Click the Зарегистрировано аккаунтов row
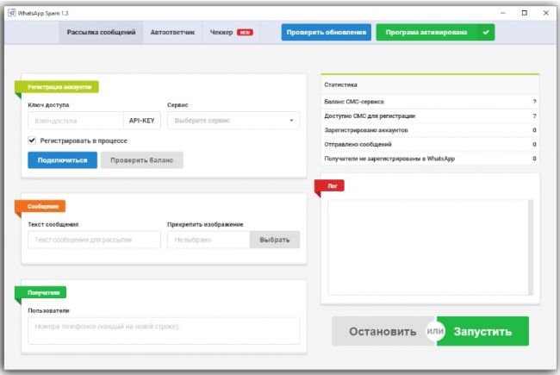 click(x=430, y=130)
